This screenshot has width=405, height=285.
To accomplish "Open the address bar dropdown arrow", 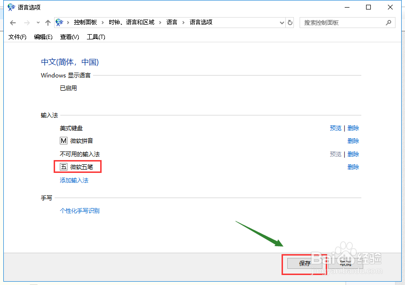I will pyautogui.click(x=282, y=22).
